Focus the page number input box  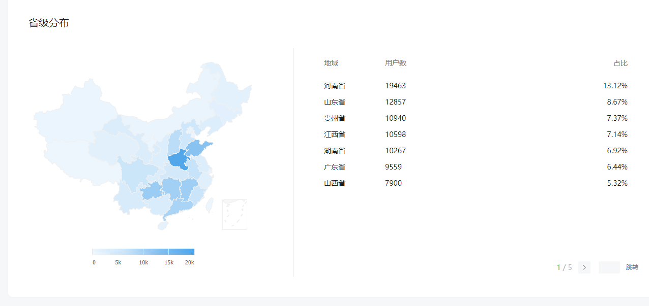click(609, 267)
